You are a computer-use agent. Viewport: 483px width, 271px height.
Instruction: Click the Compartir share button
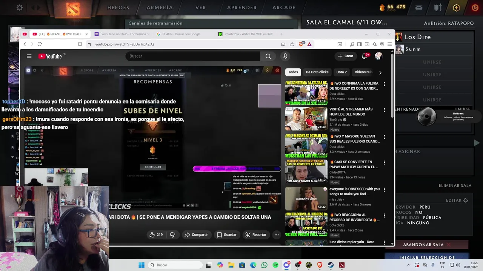point(196,234)
